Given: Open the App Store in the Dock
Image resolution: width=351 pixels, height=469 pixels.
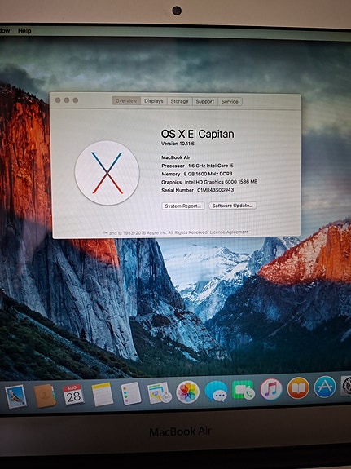Looking at the screenshot, I should (325, 387).
